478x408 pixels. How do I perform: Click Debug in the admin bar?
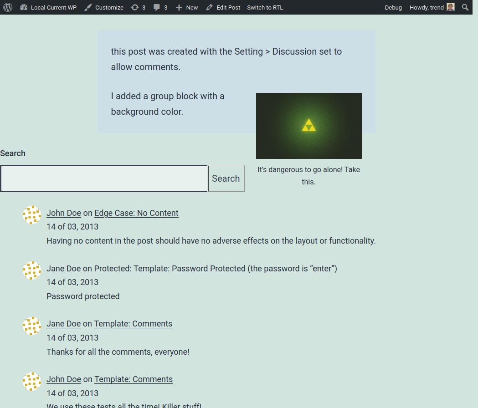[x=393, y=7]
